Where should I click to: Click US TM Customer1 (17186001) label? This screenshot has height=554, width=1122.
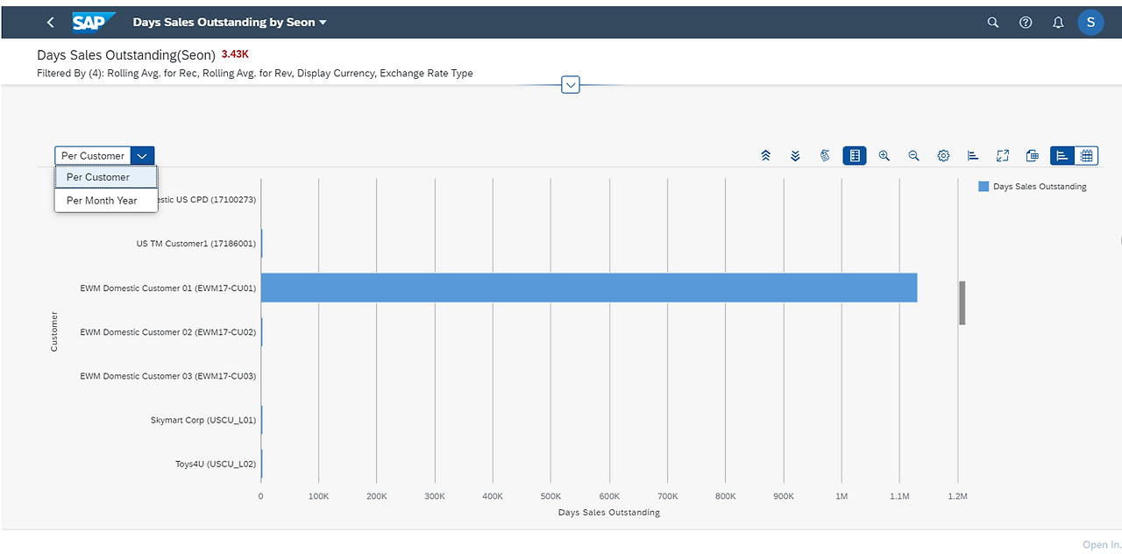196,244
